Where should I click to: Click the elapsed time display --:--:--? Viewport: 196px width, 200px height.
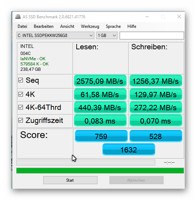(169, 163)
